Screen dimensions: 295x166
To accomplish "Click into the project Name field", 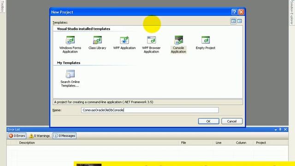I will tap(150, 110).
